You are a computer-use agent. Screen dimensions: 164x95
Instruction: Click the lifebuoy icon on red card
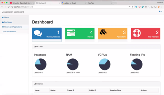click(x=137, y=33)
